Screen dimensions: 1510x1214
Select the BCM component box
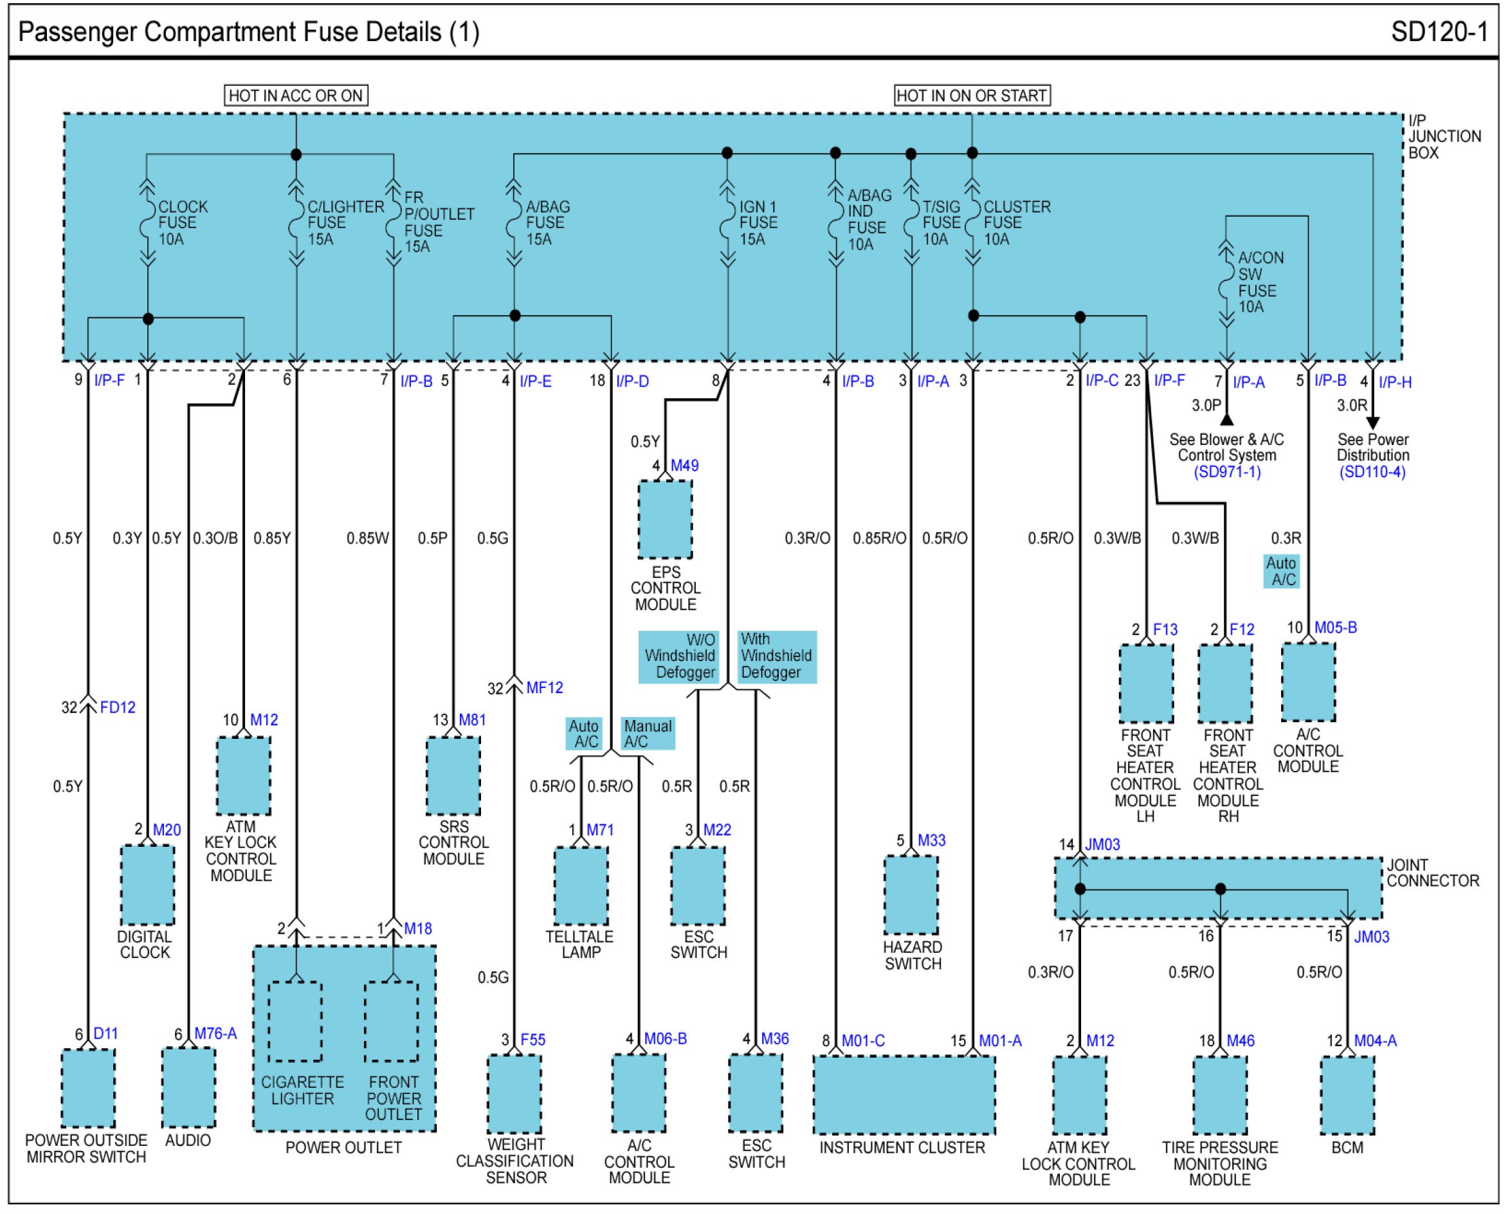click(1347, 1095)
